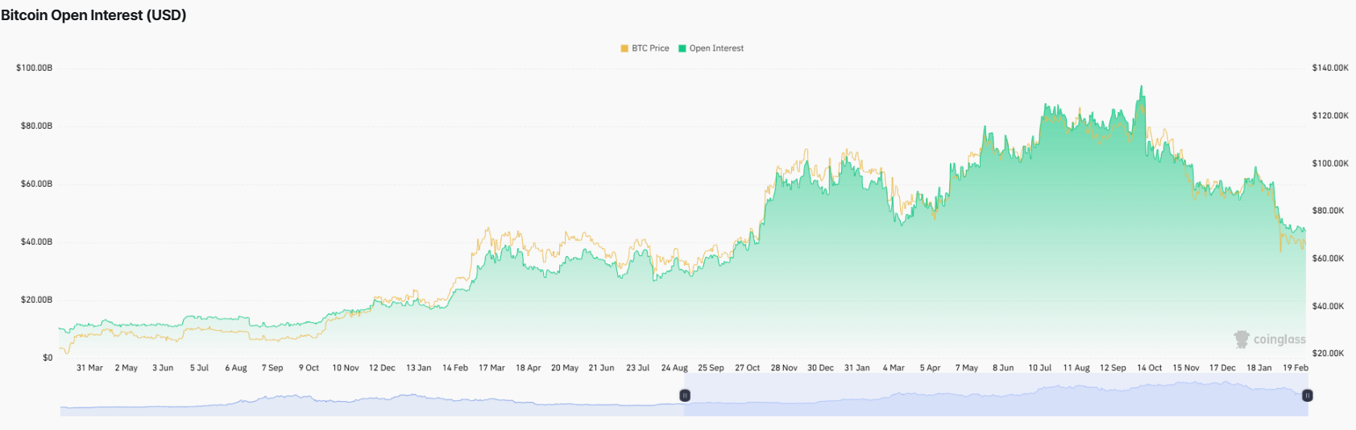
Task: Click the $100.00B left axis label
Action: (34, 68)
